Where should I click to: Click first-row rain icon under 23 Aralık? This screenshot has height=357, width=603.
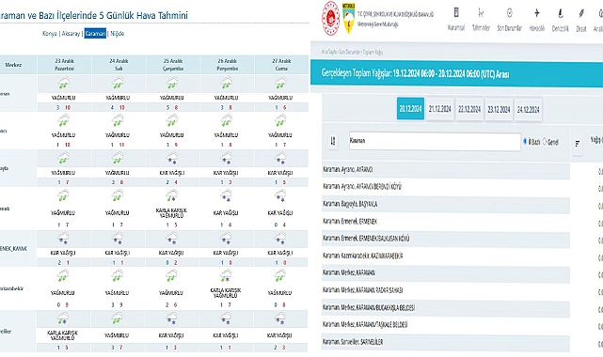(x=63, y=84)
